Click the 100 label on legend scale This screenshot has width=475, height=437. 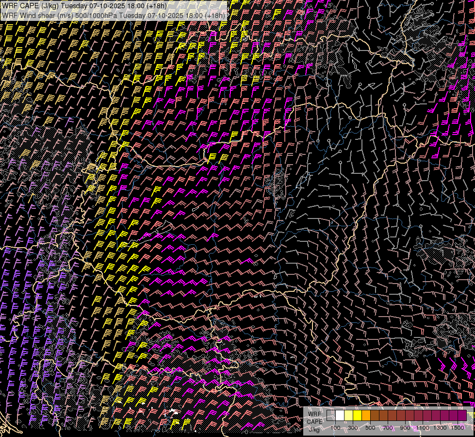(x=335, y=428)
